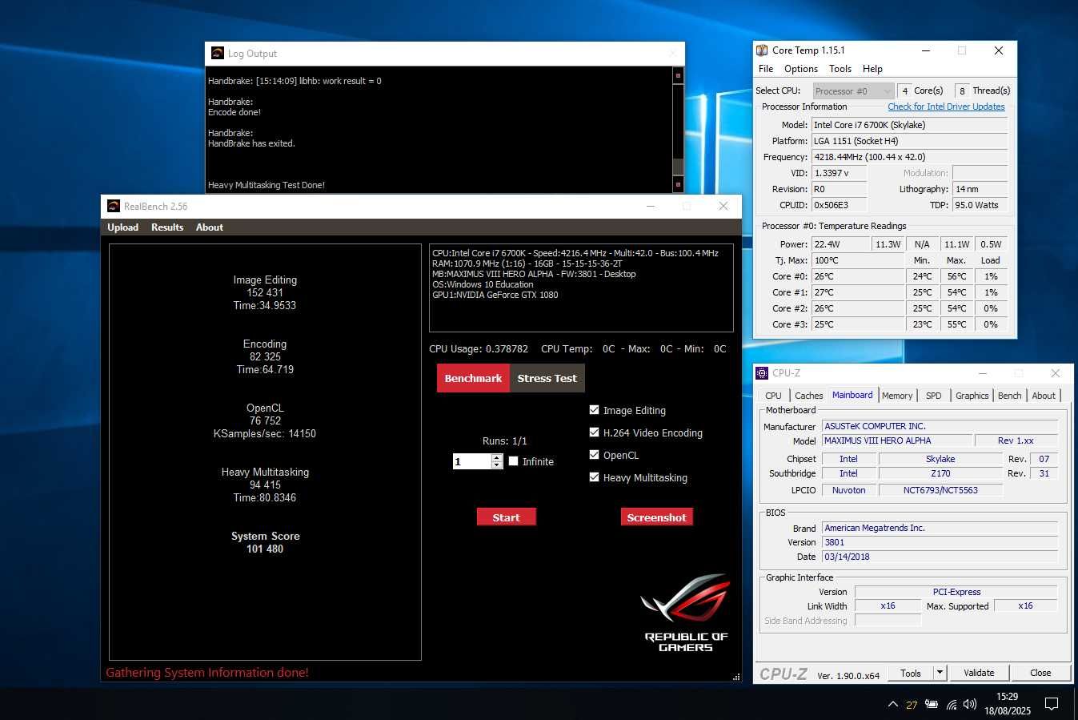Click MAXIMUS VIII HERO ALPHA model field
1078x720 pixels.
coord(897,440)
